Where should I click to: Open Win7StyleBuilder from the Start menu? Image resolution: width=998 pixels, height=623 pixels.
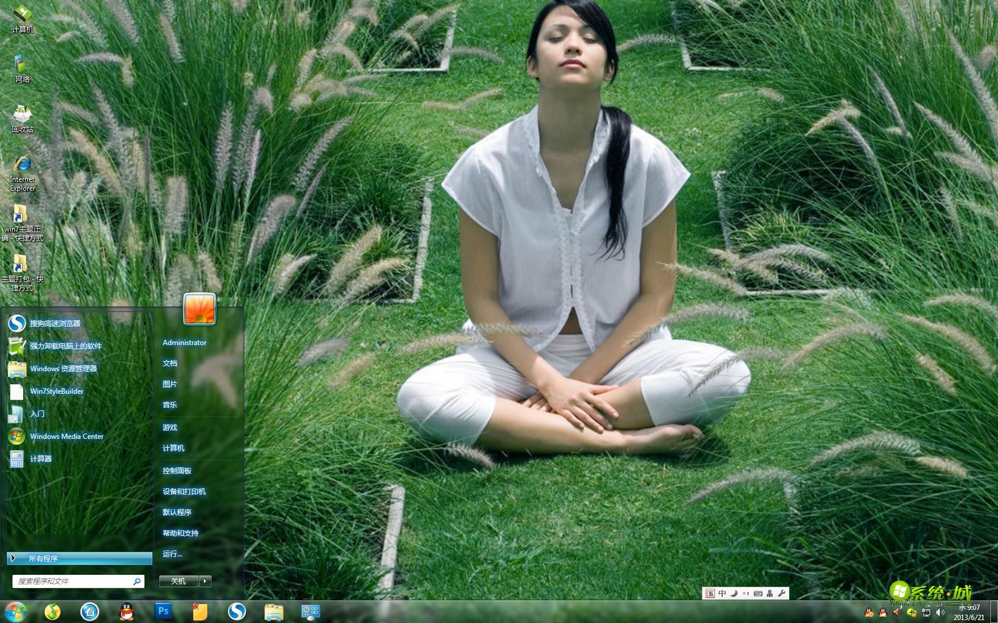click(56, 391)
